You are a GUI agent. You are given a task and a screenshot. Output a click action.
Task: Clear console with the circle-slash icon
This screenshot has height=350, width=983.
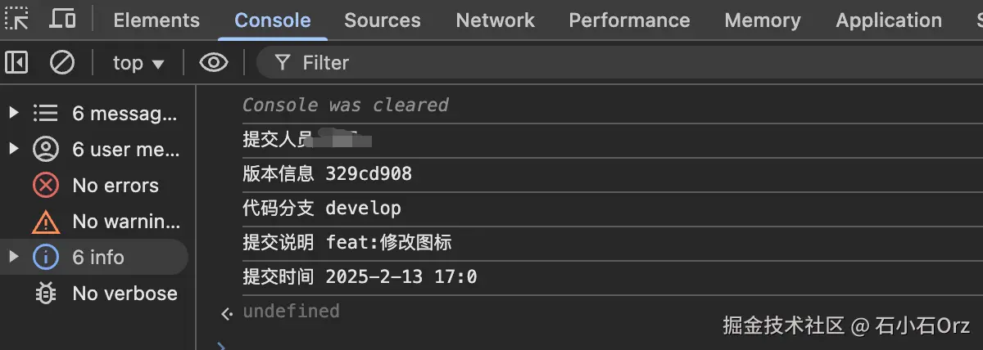tap(62, 62)
